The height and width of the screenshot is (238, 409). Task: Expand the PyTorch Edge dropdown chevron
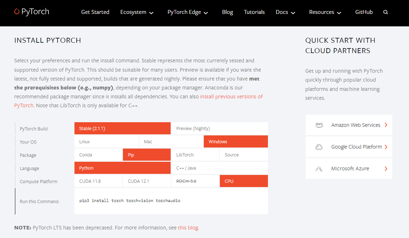point(206,13)
